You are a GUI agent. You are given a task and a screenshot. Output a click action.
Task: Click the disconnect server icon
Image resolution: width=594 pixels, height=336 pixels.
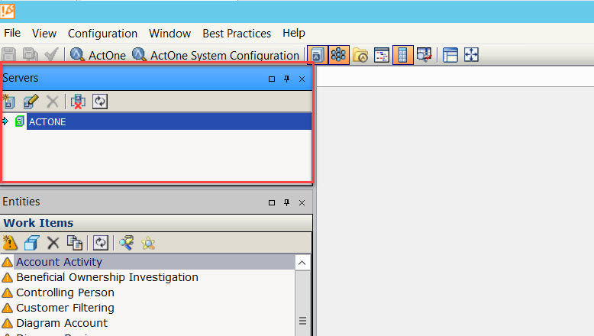pyautogui.click(x=78, y=102)
